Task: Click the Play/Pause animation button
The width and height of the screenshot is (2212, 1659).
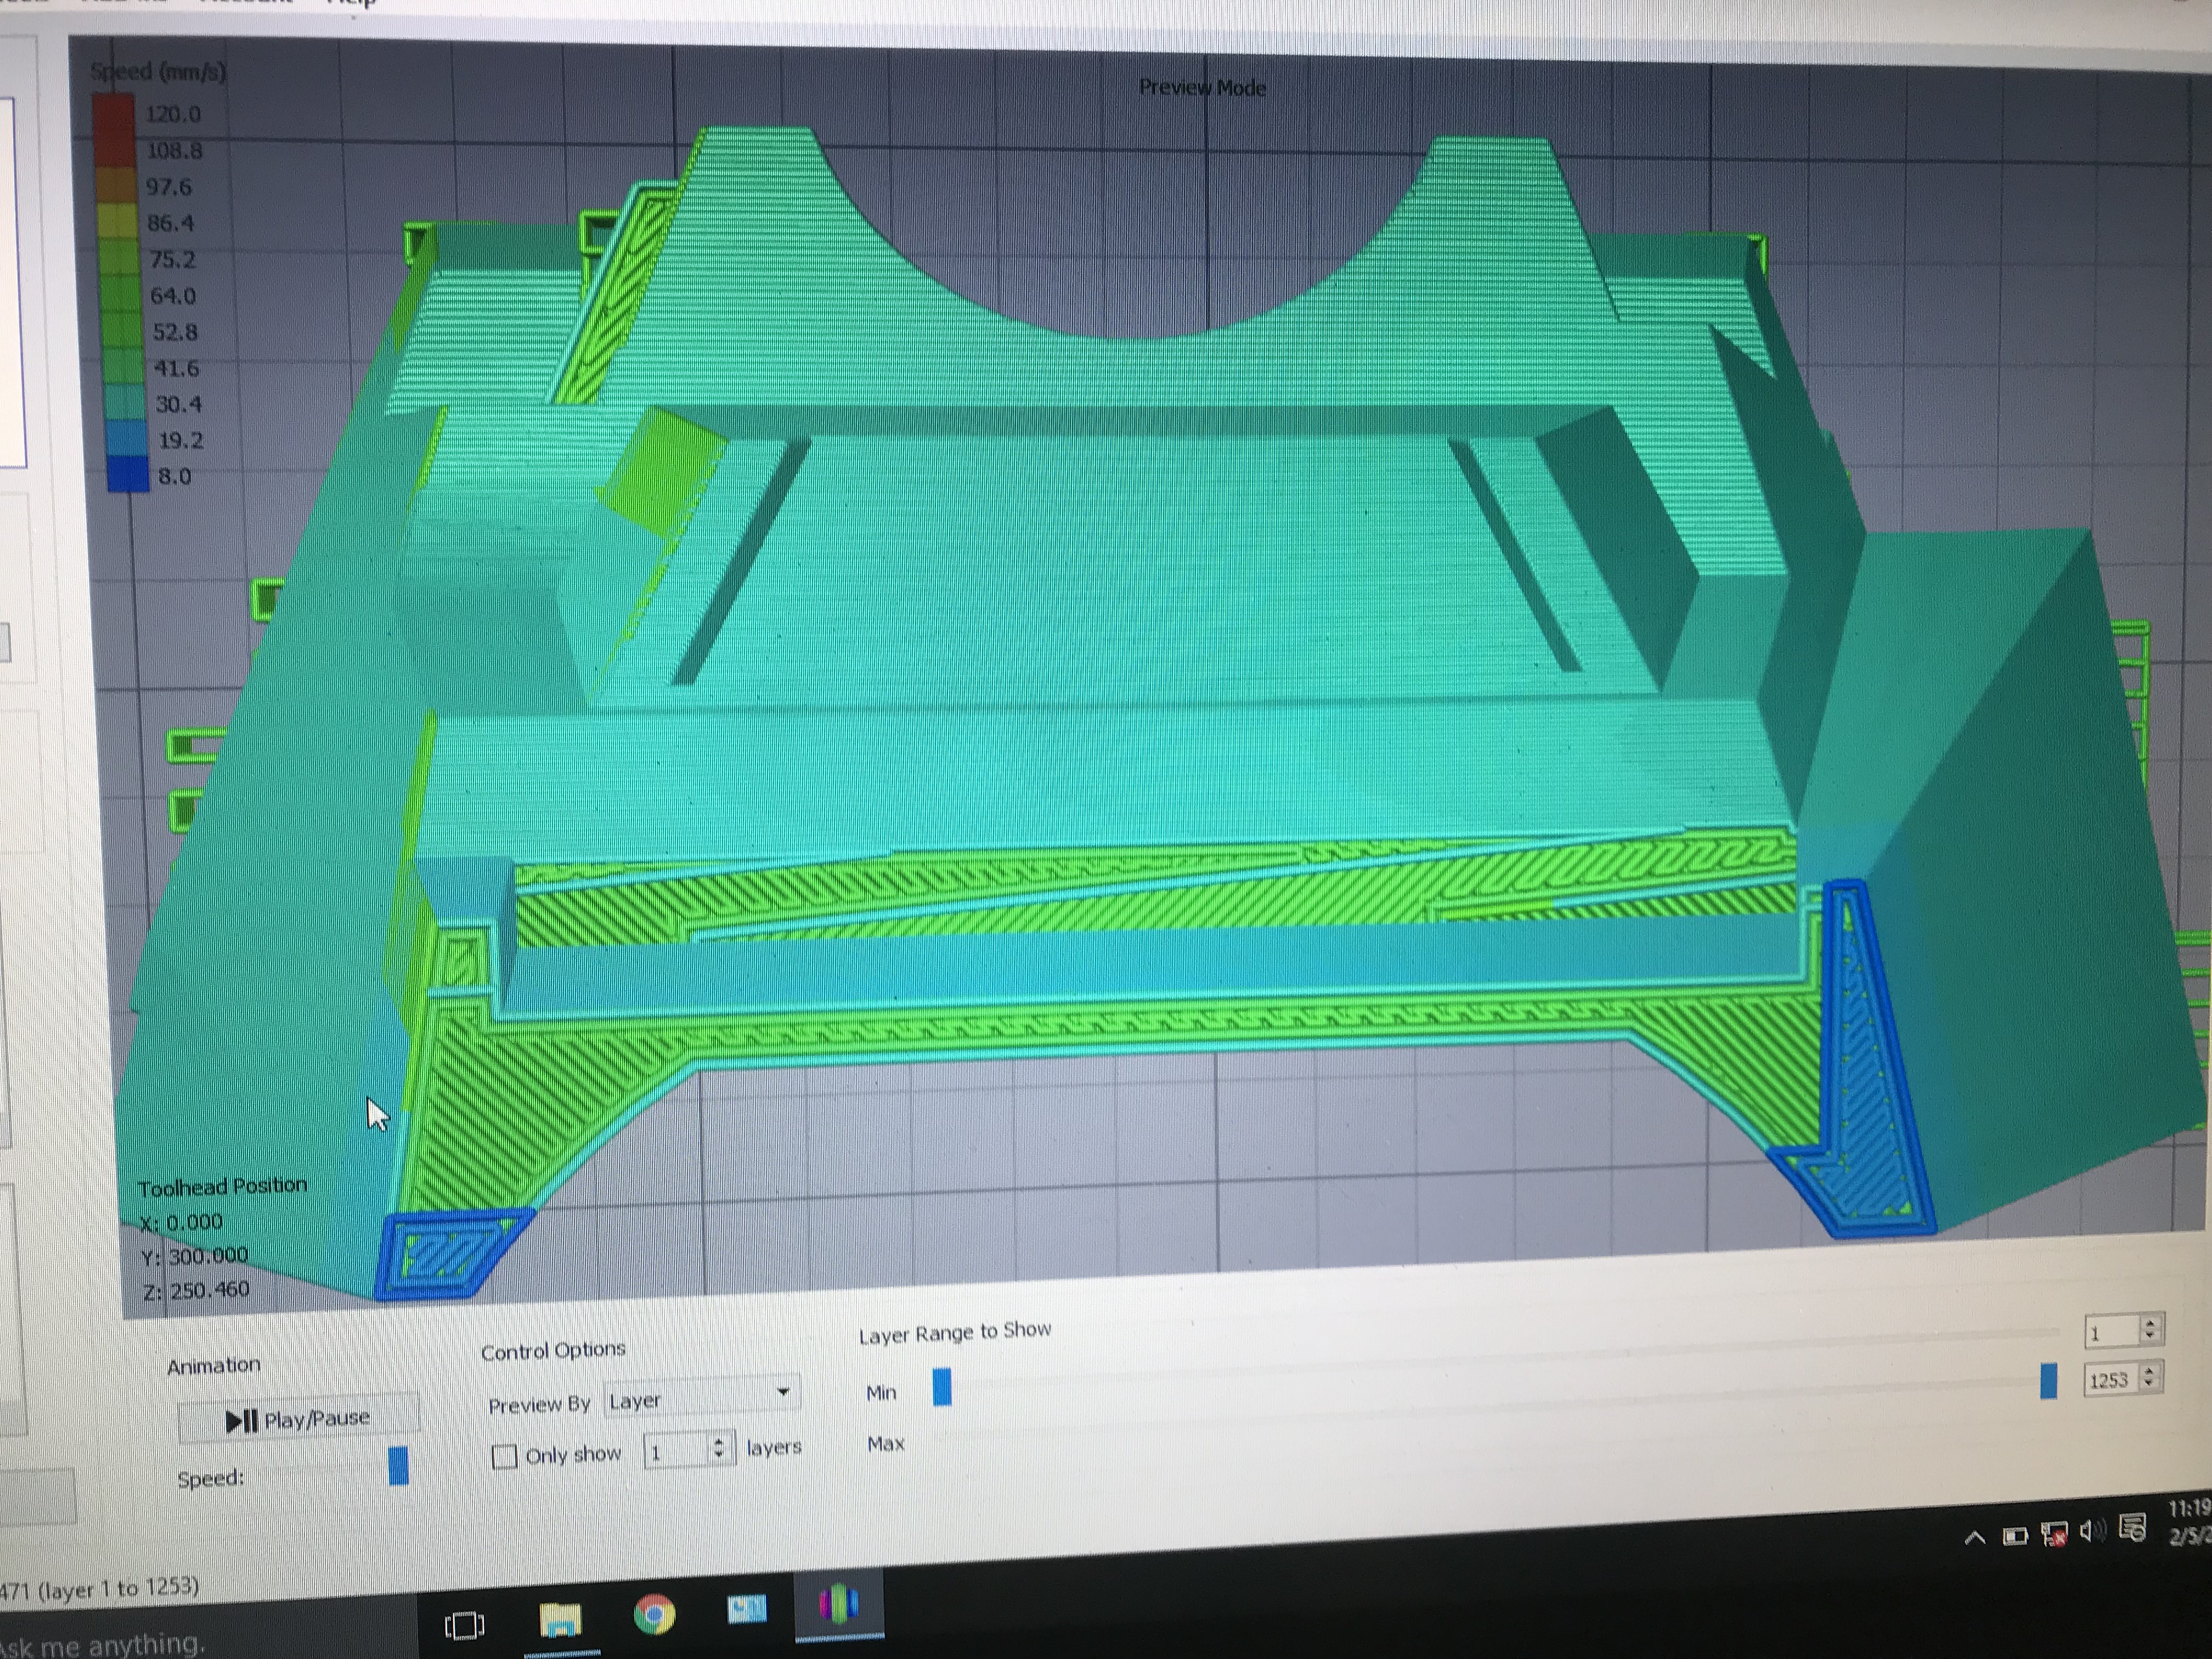Action: [298, 1419]
